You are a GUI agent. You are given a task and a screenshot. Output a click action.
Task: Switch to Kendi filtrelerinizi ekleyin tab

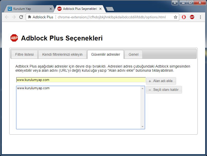[62, 54]
